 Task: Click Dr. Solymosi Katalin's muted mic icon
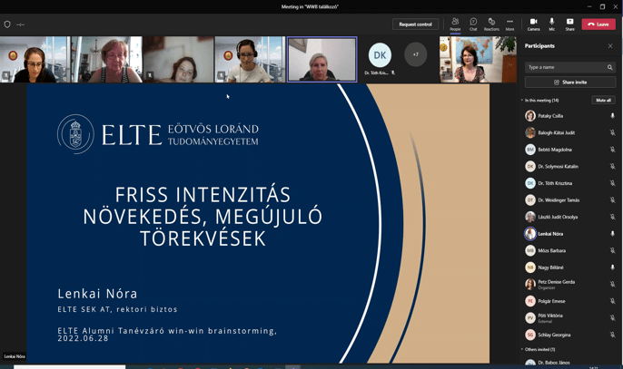click(x=612, y=167)
